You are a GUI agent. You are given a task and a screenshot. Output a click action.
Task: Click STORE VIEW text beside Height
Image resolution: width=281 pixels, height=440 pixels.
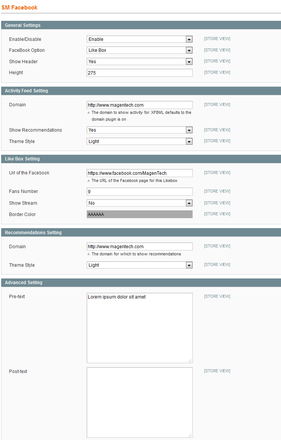point(217,72)
